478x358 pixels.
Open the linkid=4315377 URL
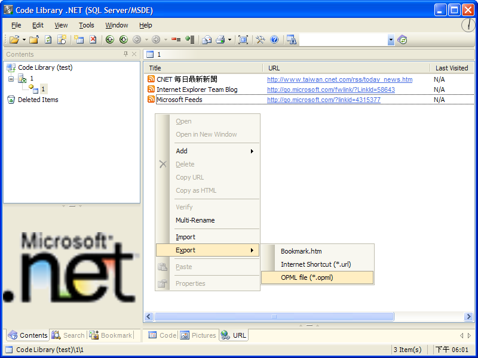(x=324, y=100)
